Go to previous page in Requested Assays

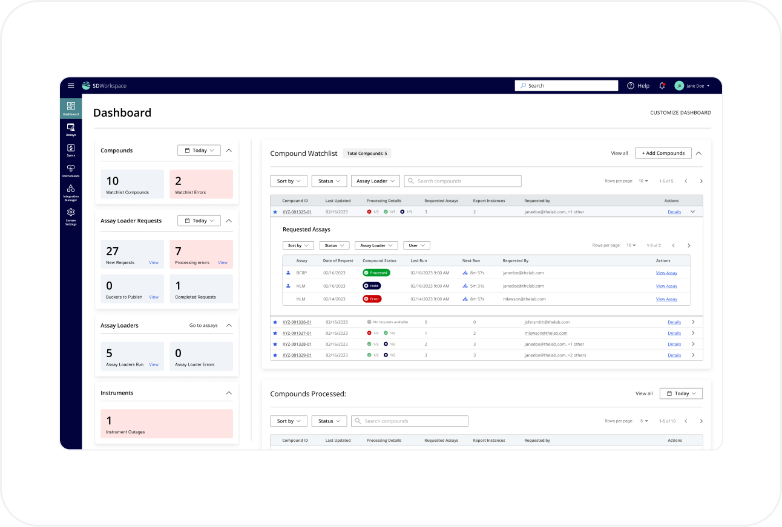coord(673,245)
